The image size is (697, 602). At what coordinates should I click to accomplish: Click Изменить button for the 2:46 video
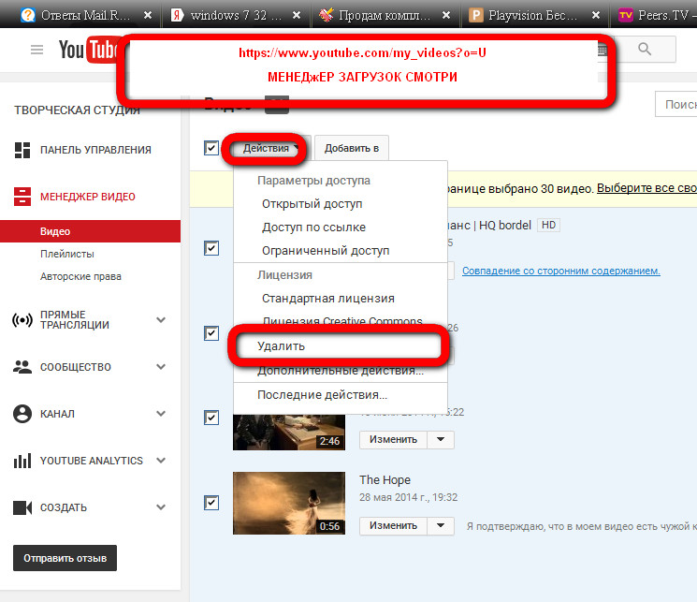[x=393, y=440]
